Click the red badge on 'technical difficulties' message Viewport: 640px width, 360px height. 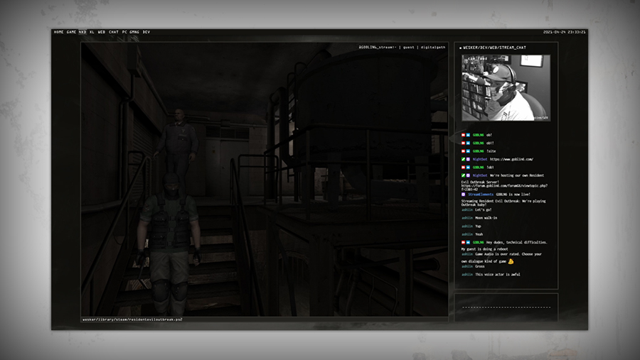tap(463, 243)
